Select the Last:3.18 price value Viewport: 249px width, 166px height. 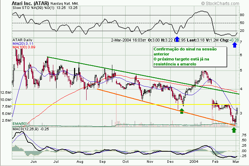coord(196,40)
